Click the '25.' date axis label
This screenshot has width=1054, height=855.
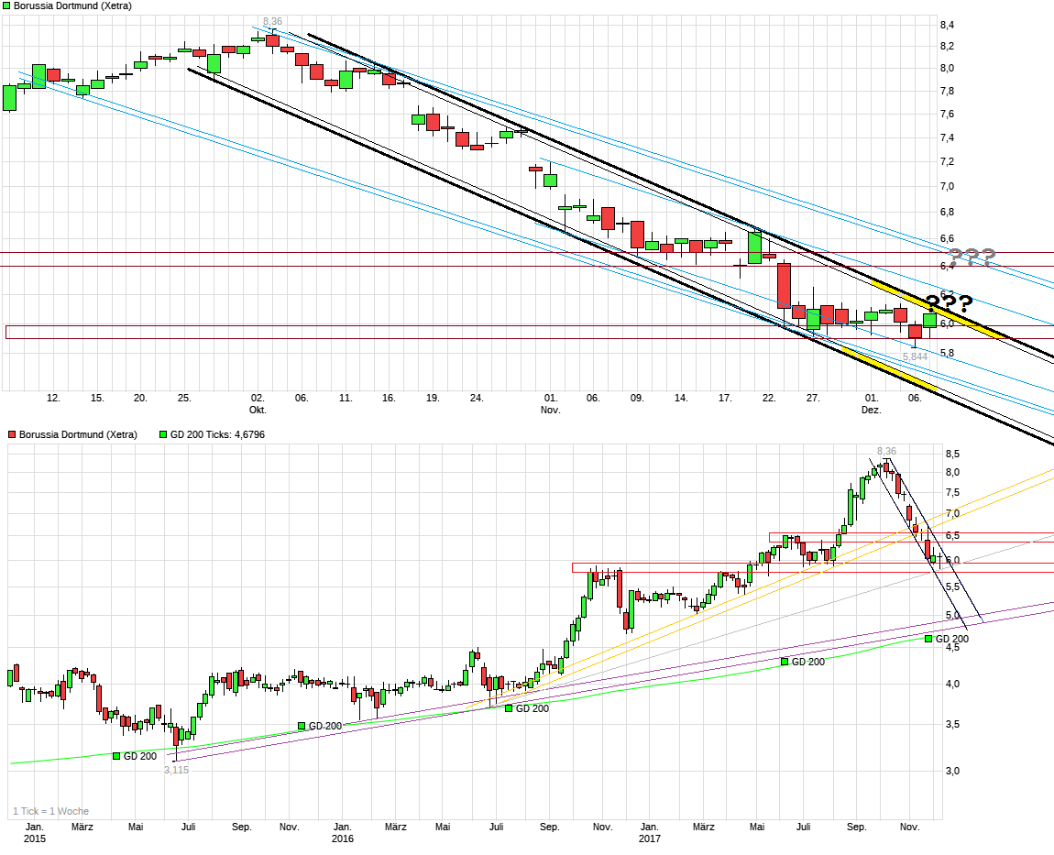(x=184, y=398)
